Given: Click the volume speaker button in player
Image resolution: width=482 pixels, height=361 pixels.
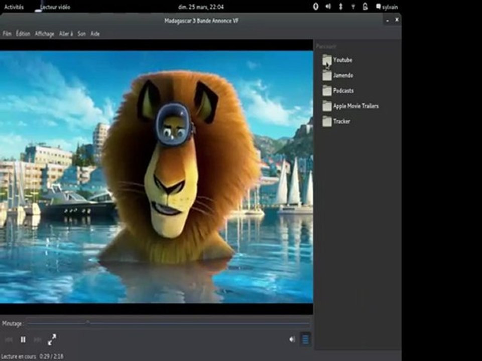Looking at the screenshot, I should pyautogui.click(x=292, y=339).
